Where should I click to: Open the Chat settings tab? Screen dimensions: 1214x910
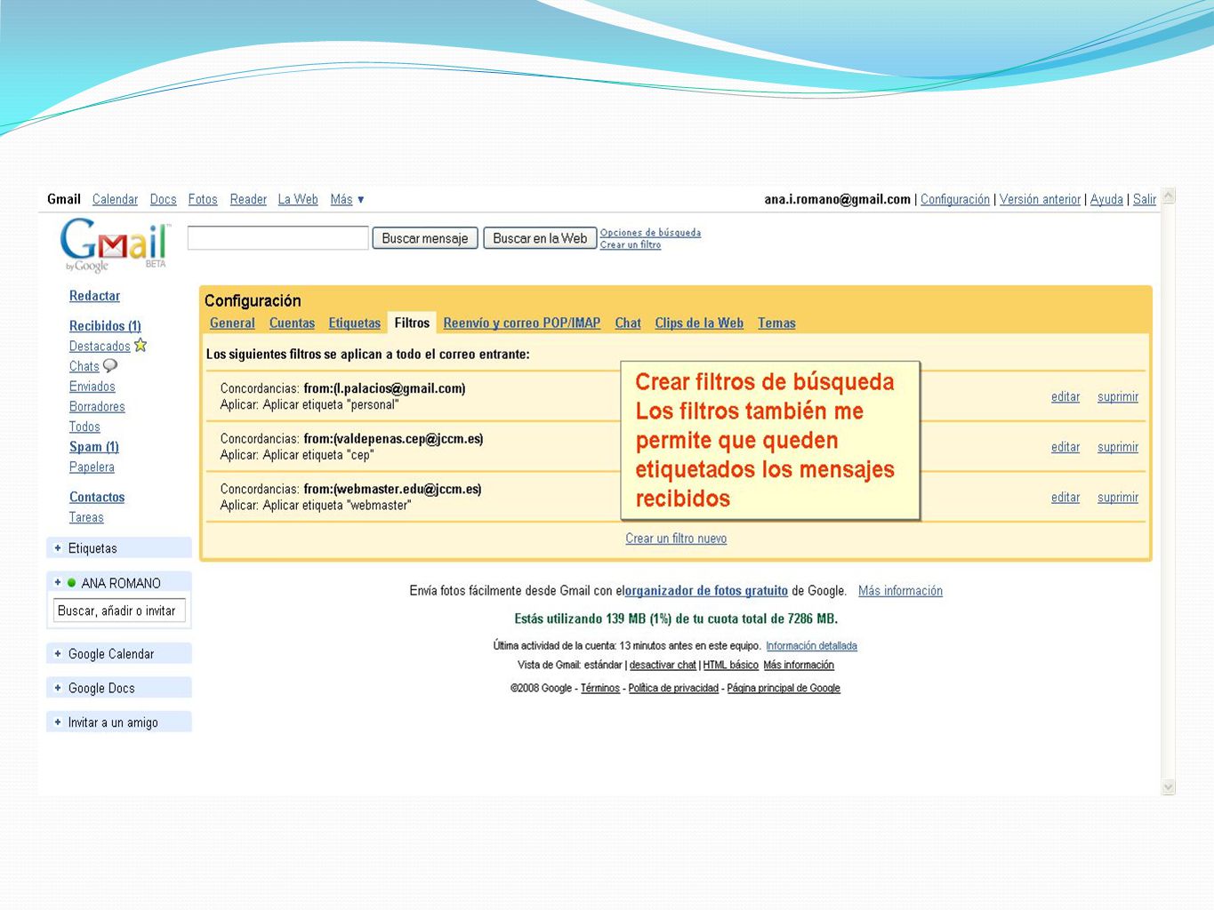coord(628,323)
